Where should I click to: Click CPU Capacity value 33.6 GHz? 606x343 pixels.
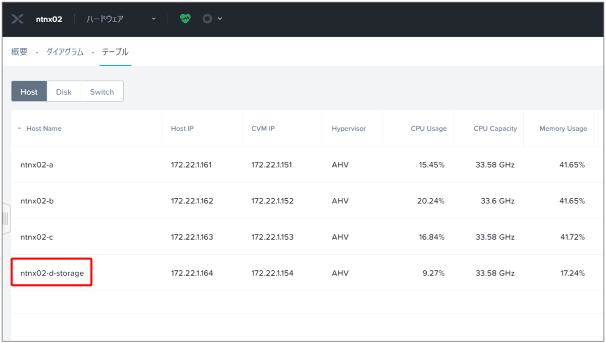pos(497,201)
